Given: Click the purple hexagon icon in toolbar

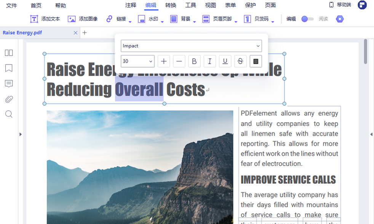Looking at the screenshot, I should point(340,19).
